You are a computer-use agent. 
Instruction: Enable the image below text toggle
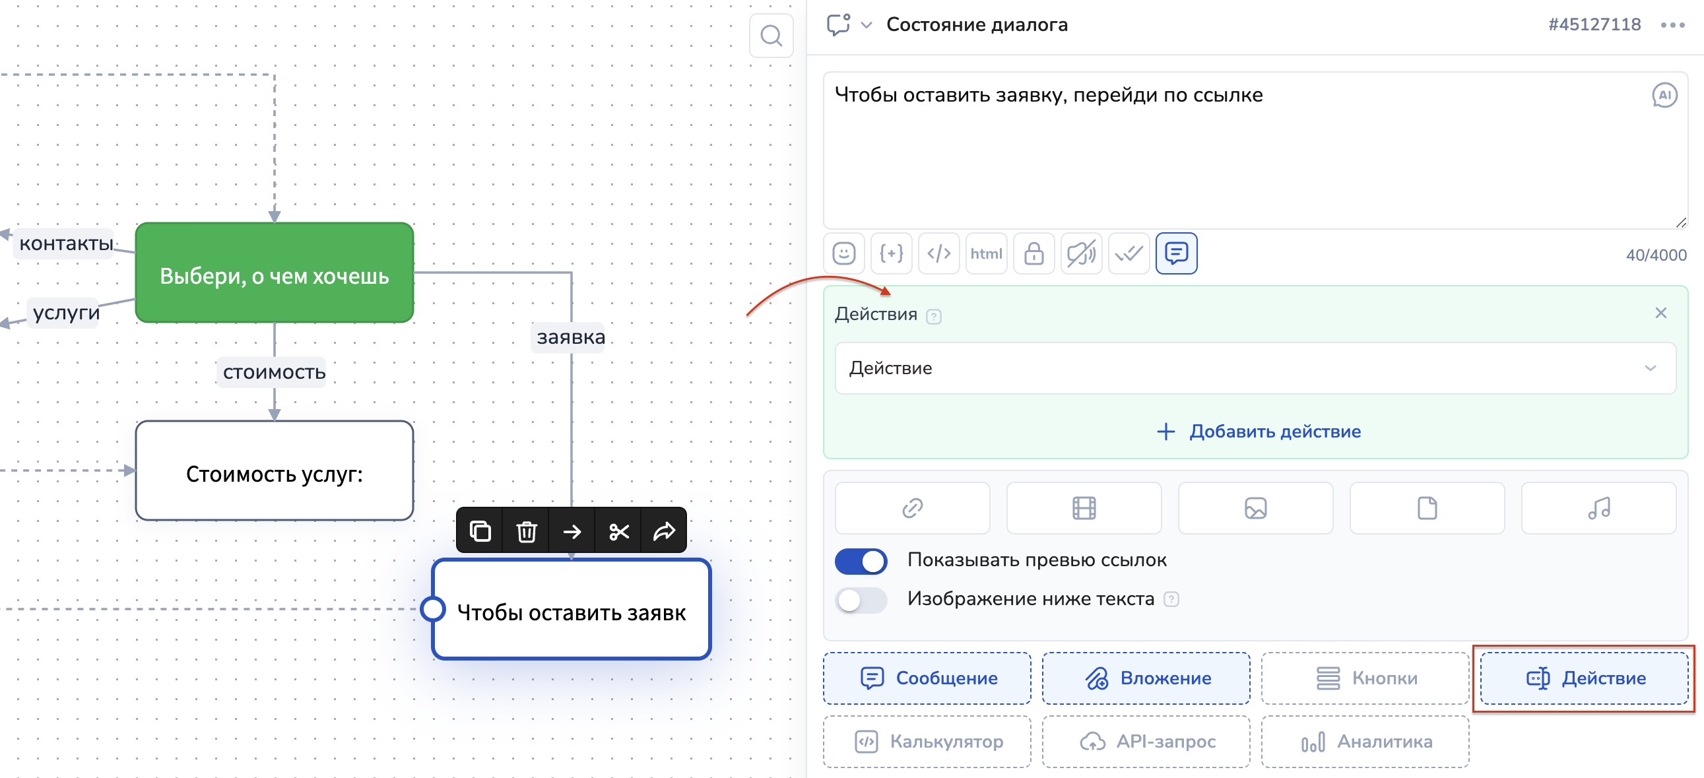point(861,600)
